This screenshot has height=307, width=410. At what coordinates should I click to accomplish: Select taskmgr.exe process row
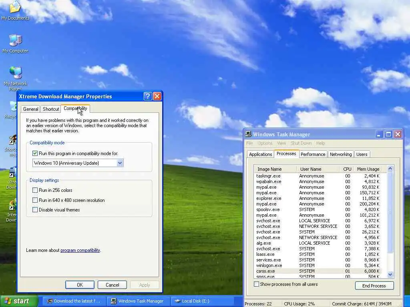pyautogui.click(x=318, y=176)
